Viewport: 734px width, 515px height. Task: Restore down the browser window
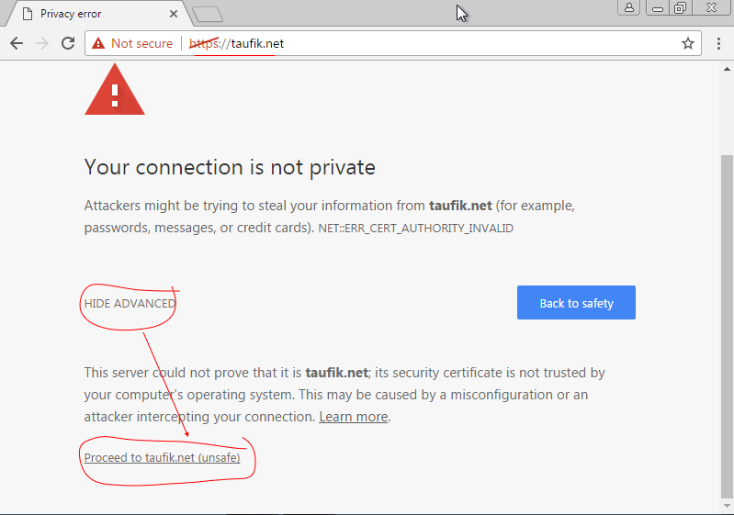pos(680,7)
